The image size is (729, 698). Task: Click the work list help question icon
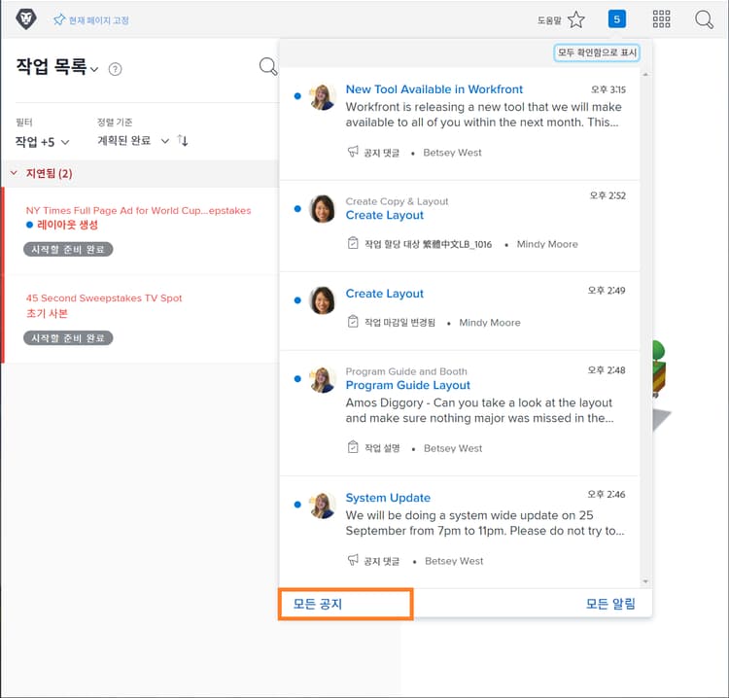115,69
